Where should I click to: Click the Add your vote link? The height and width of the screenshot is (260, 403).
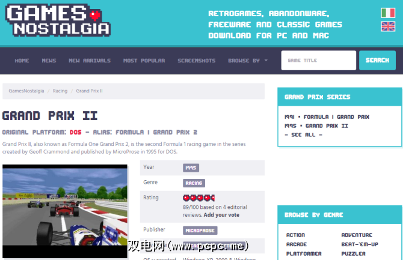click(221, 215)
